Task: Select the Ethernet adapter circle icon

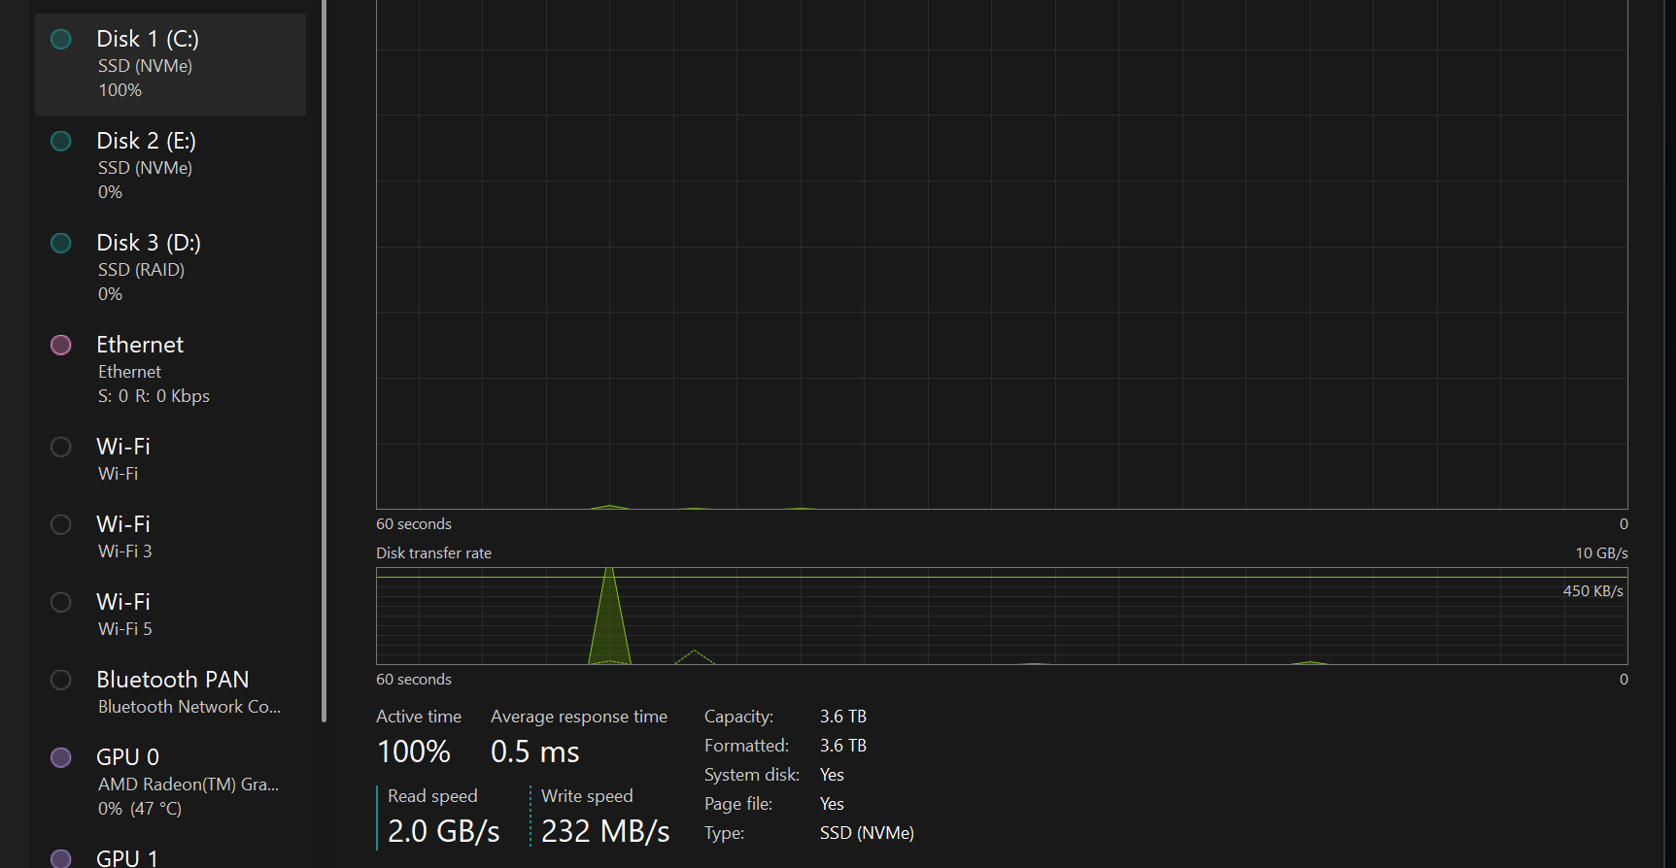Action: pyautogui.click(x=61, y=345)
